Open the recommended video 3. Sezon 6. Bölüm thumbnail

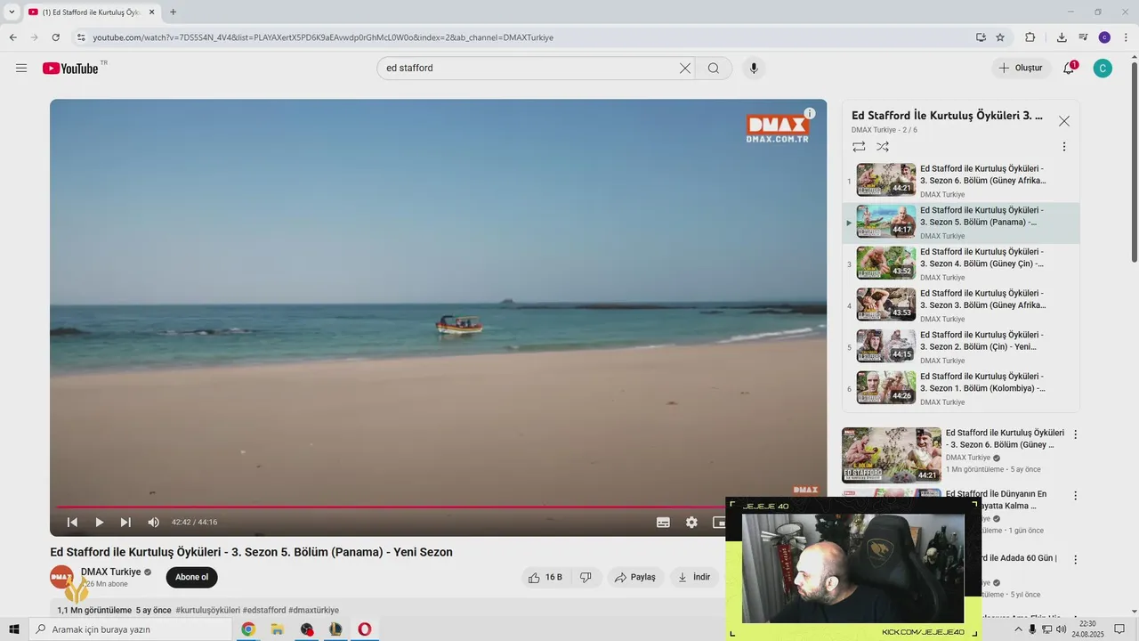pyautogui.click(x=892, y=455)
